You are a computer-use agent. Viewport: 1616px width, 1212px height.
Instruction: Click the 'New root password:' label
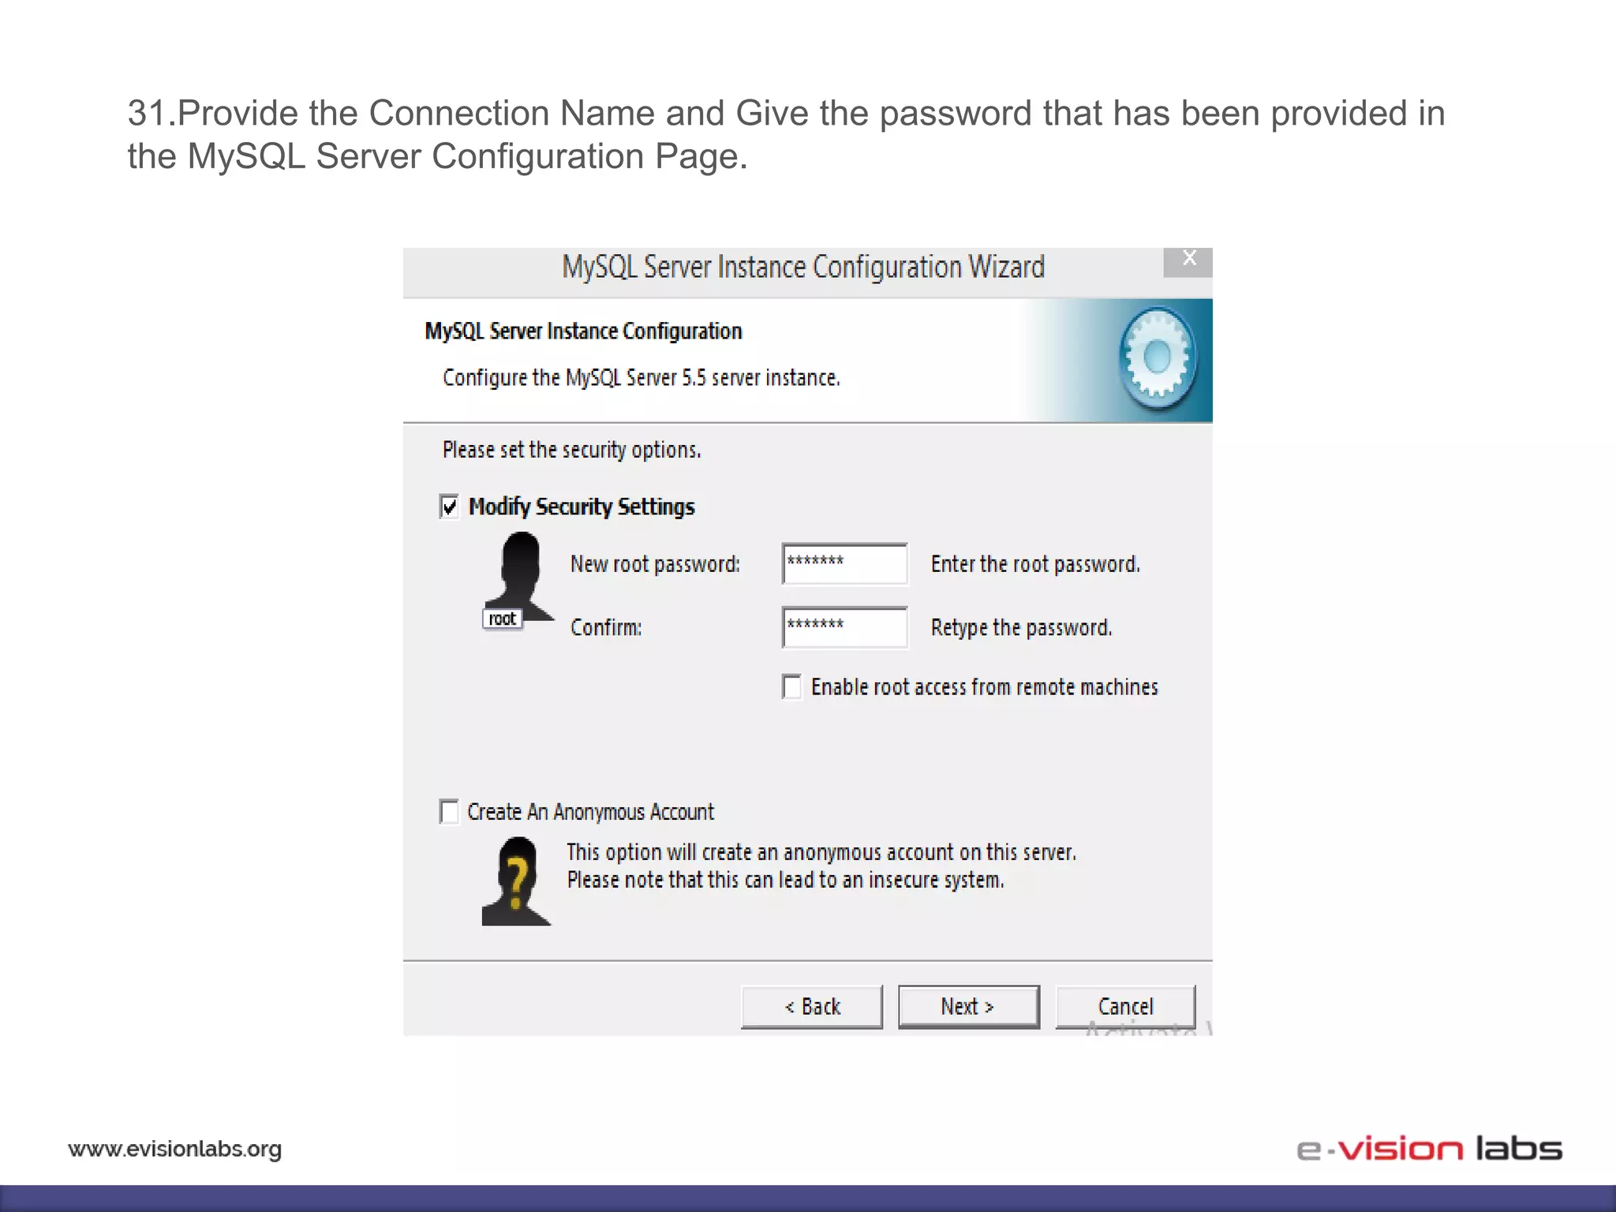[x=655, y=564]
